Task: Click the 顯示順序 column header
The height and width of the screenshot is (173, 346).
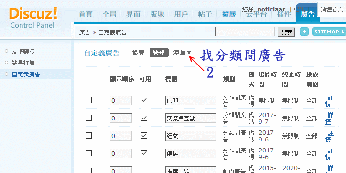Action: 122,79
